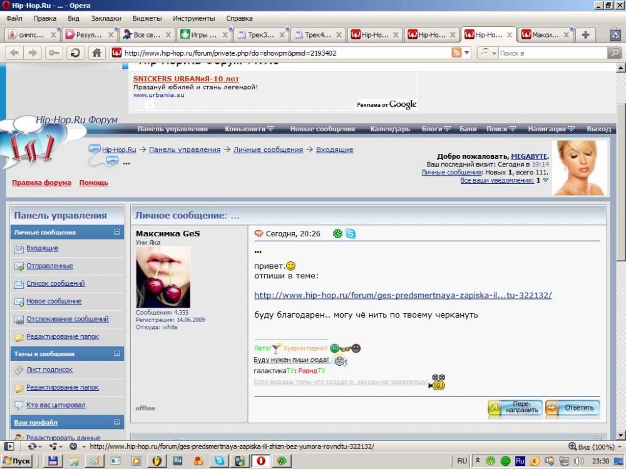
Task: Expand the Блоги dropdown menu
Action: coord(447,129)
